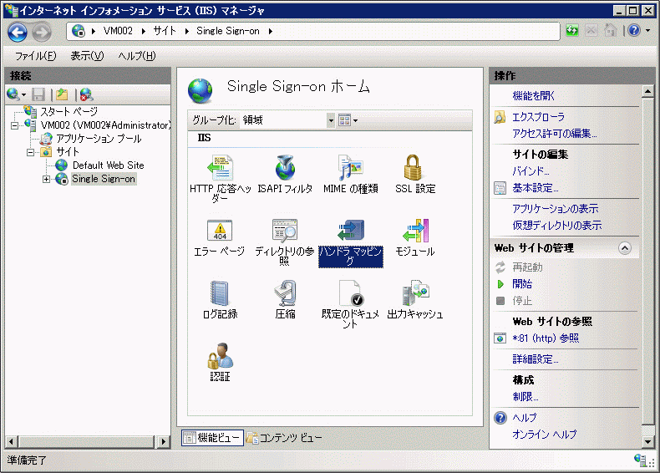Open 出力キャッシュ icon
Viewport: 660px width, 473px height.
click(415, 292)
